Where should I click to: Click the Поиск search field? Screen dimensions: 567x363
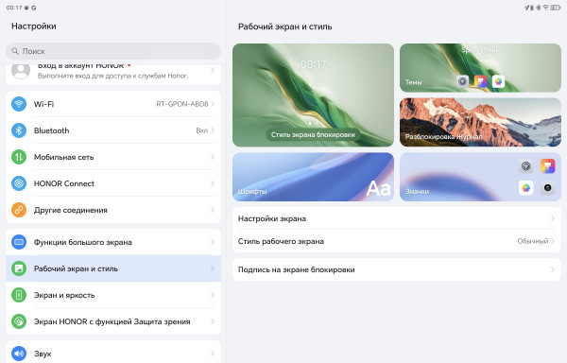coord(113,51)
